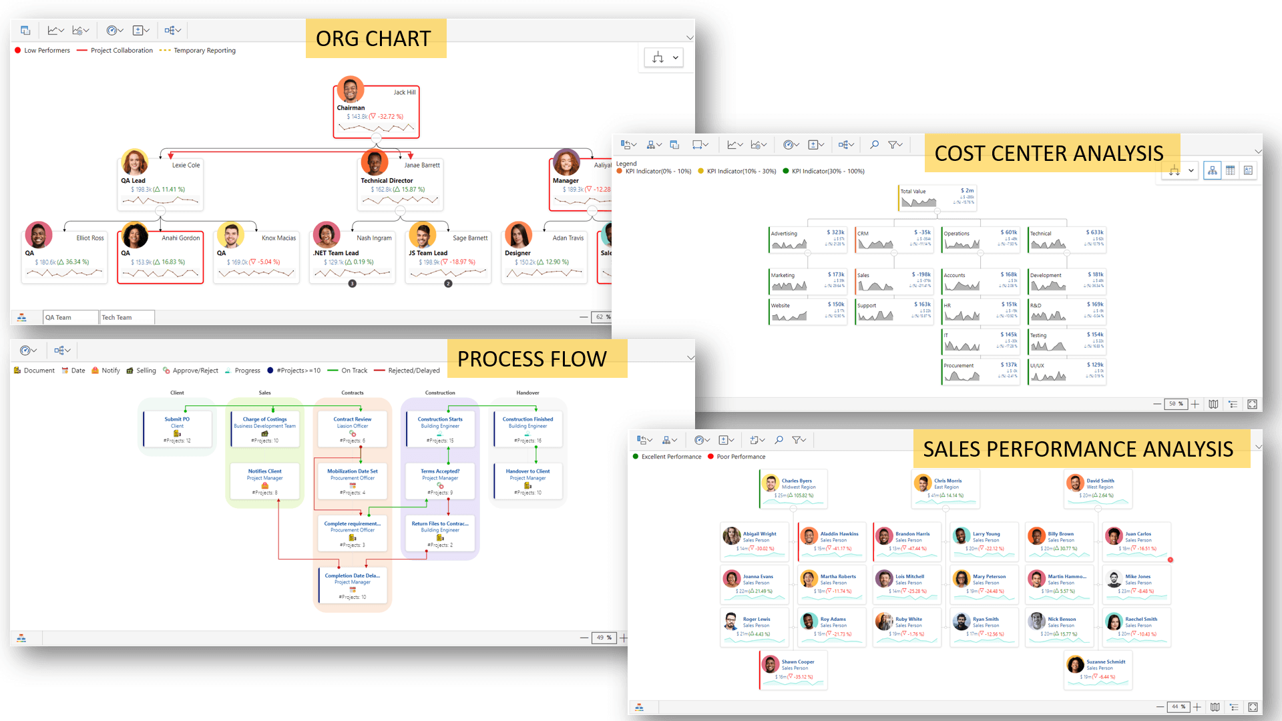
Task: Select the Charles Byers Midwest Region card
Action: click(x=793, y=488)
